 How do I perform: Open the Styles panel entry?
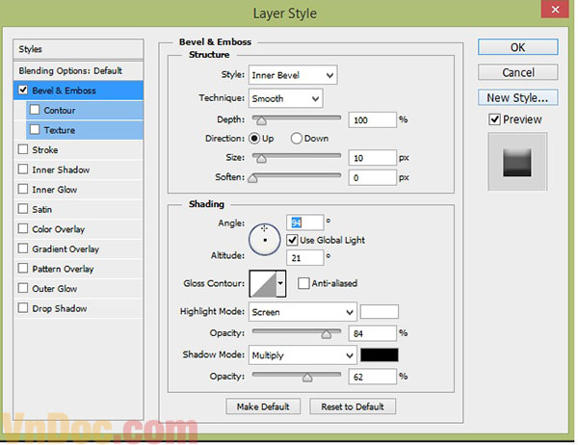pyautogui.click(x=78, y=49)
